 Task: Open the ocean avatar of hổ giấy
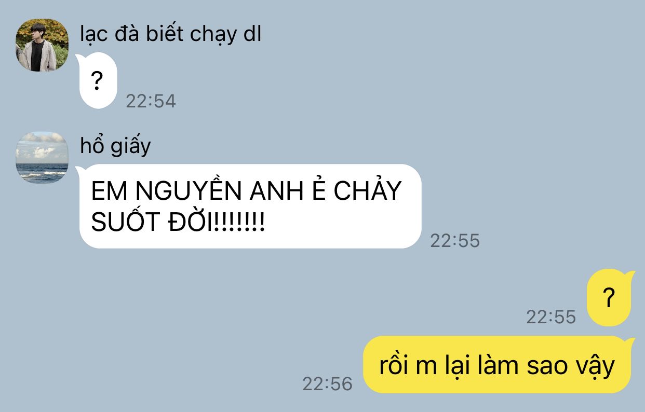point(42,157)
